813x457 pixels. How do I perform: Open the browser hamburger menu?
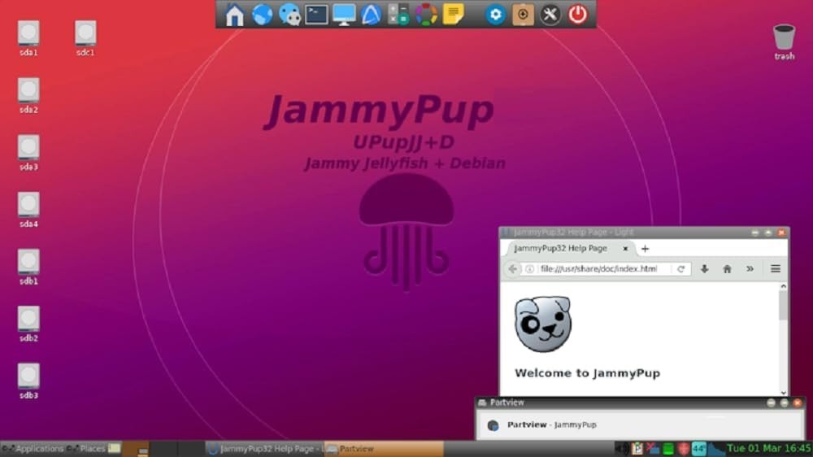(x=775, y=268)
